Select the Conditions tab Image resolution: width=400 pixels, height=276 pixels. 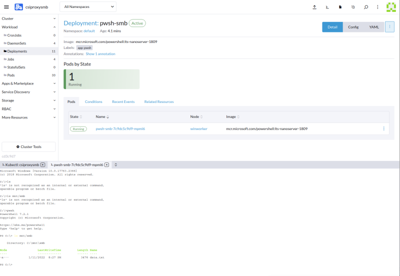[93, 101]
